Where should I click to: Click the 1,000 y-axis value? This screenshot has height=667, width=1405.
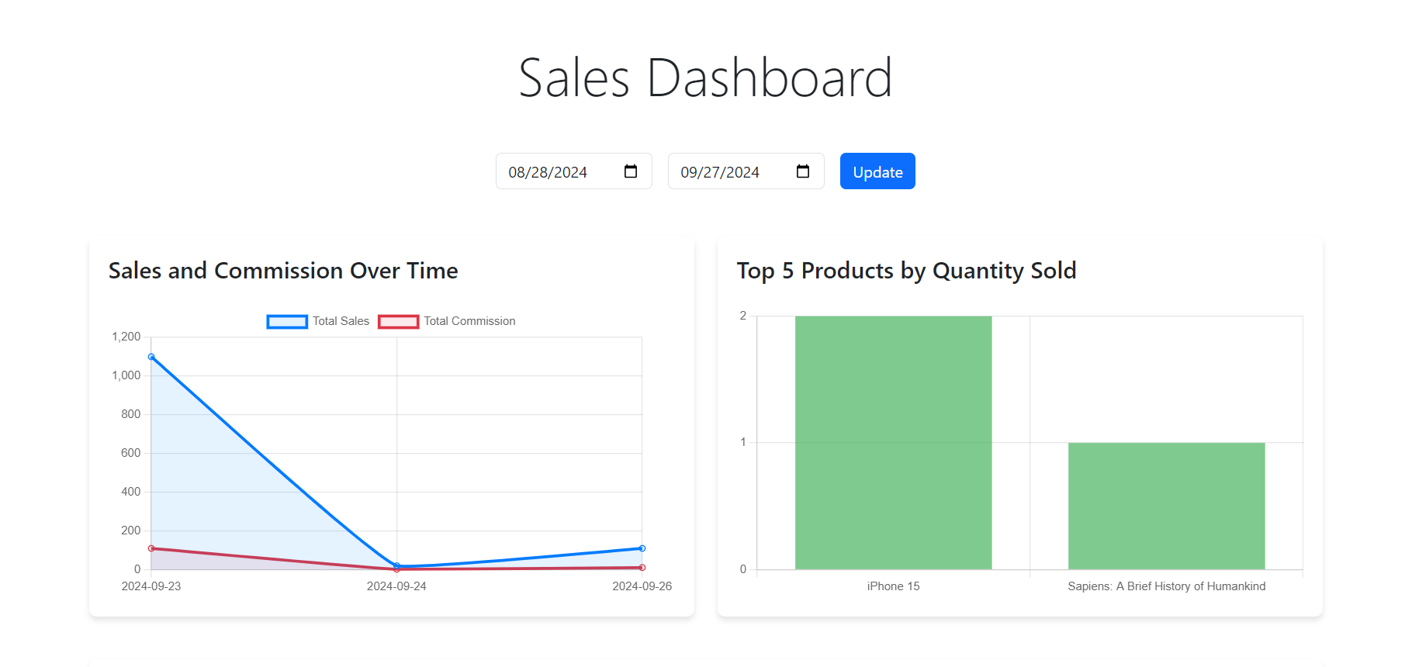coord(126,375)
